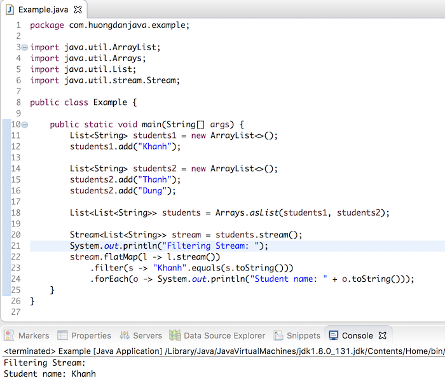Image resolution: width=445 pixels, height=390 pixels.
Task: Click the Java file icon on Example.java tab
Action: (10, 10)
